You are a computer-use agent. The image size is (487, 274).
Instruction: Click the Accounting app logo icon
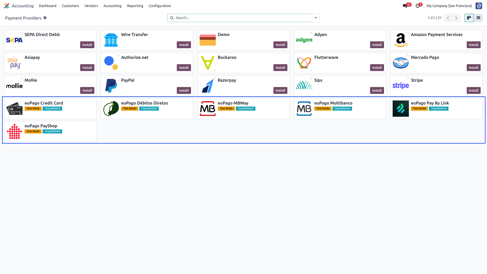coord(7,6)
